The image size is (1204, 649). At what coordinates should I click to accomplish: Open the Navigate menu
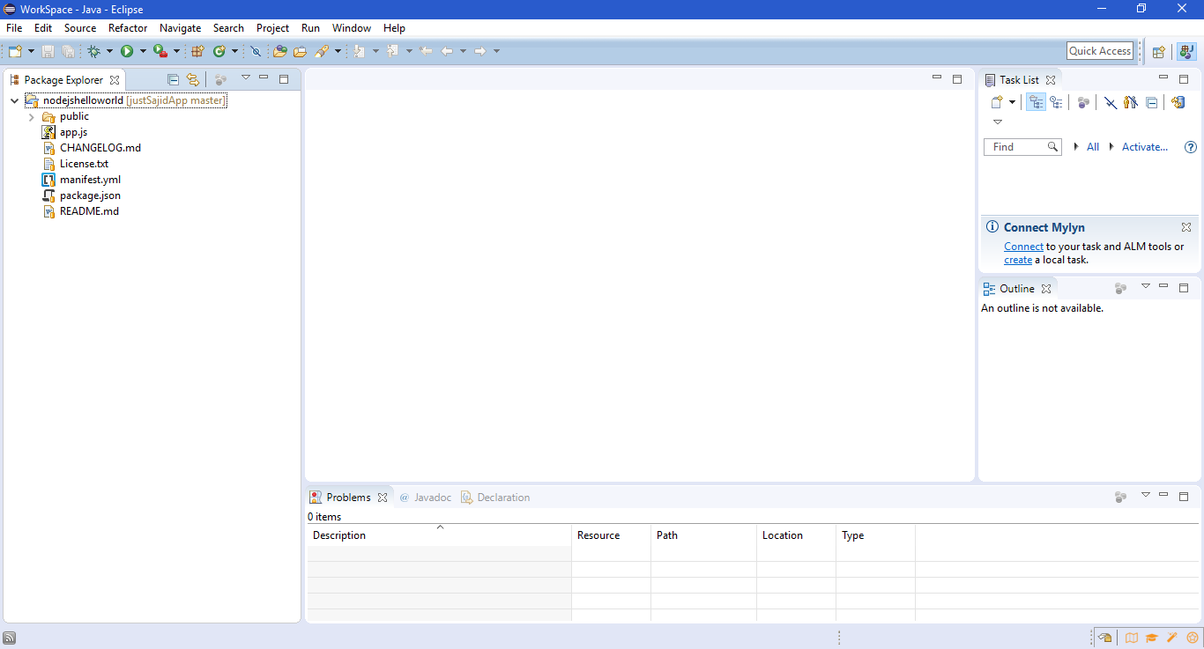tap(181, 28)
